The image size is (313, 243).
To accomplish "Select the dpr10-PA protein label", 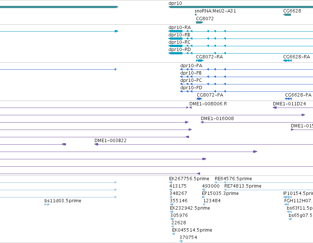I will 191,66.
